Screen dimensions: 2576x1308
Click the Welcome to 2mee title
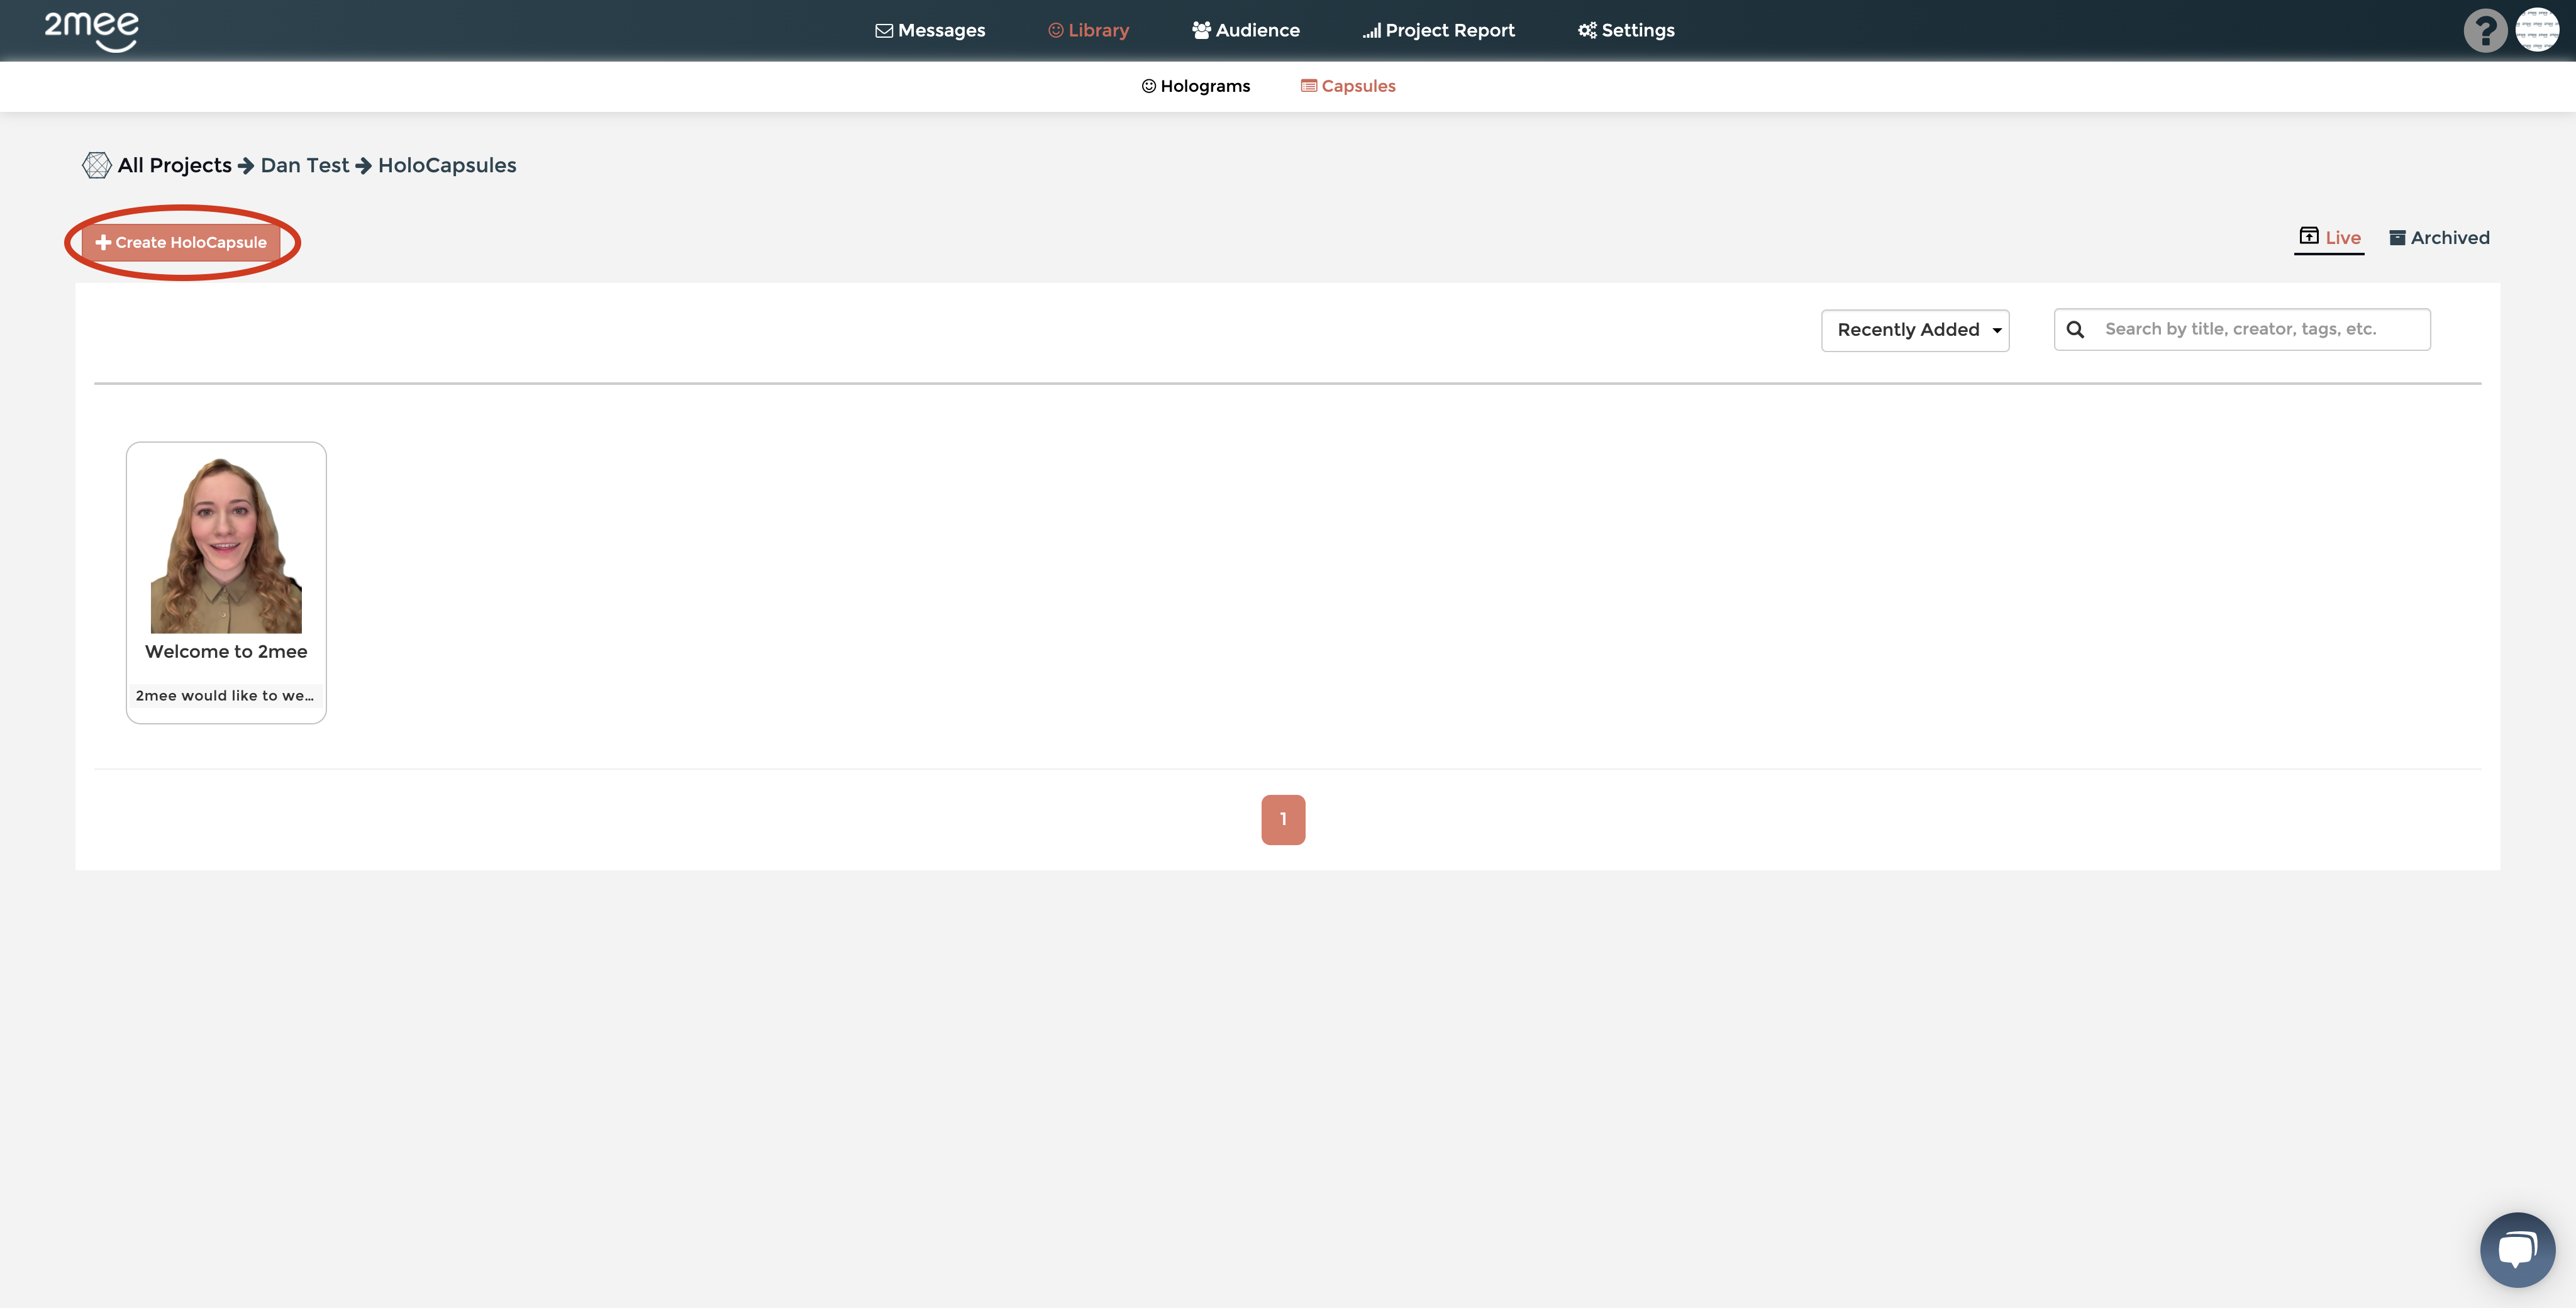(x=226, y=652)
